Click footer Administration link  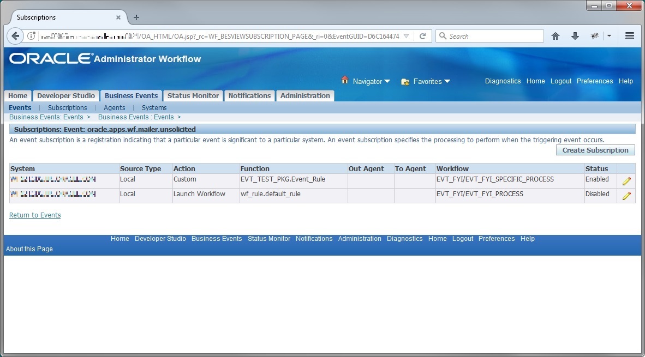(360, 239)
